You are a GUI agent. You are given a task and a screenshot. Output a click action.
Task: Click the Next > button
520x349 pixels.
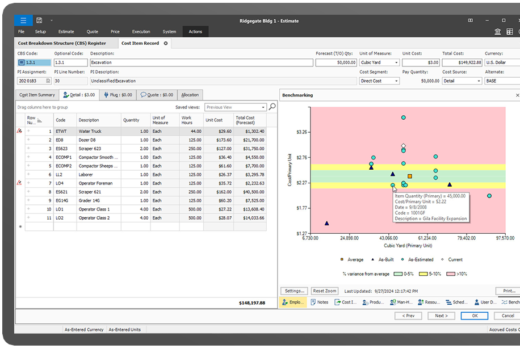441,316
